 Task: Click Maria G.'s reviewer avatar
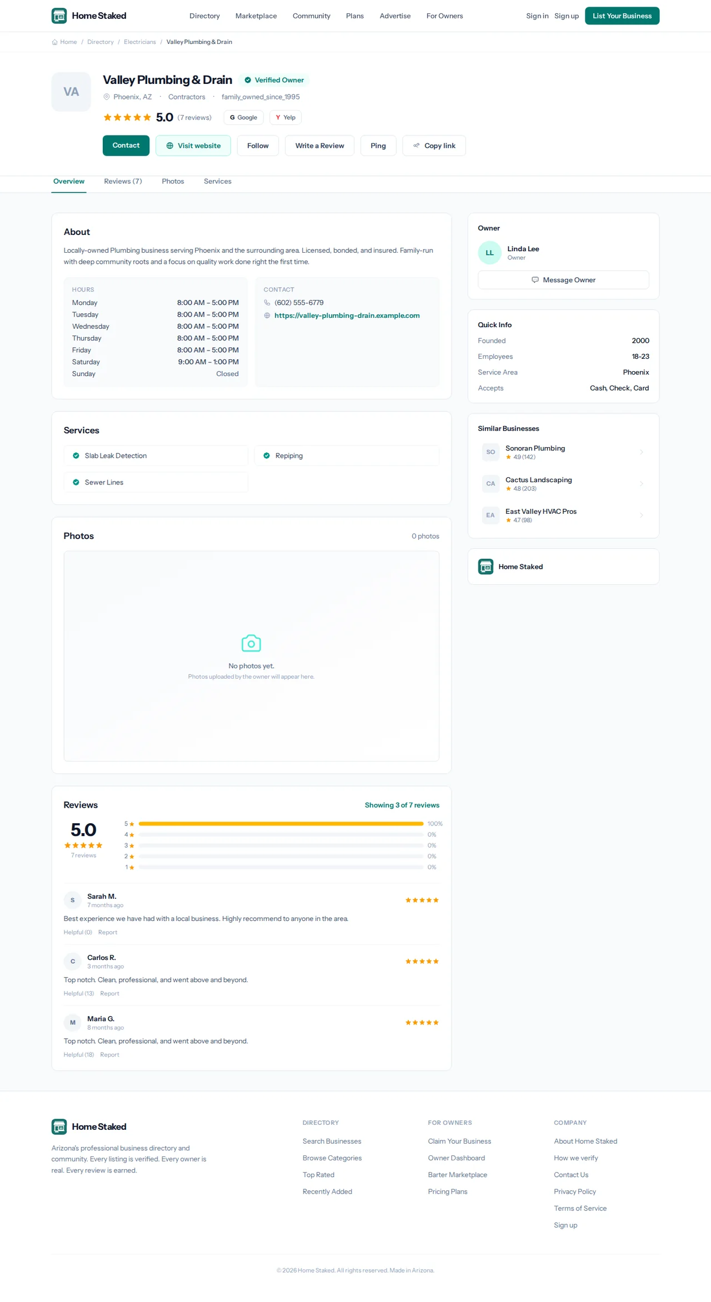coord(72,1023)
